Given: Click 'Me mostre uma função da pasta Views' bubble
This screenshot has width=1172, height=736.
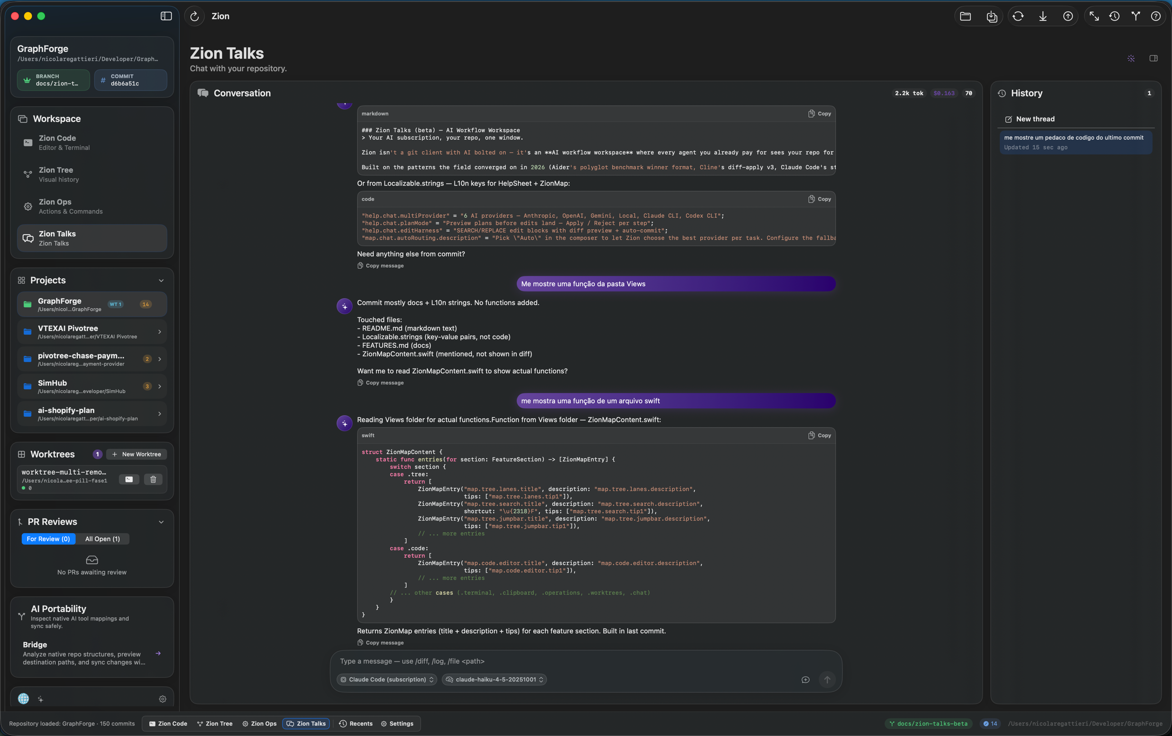Looking at the screenshot, I should coord(676,284).
